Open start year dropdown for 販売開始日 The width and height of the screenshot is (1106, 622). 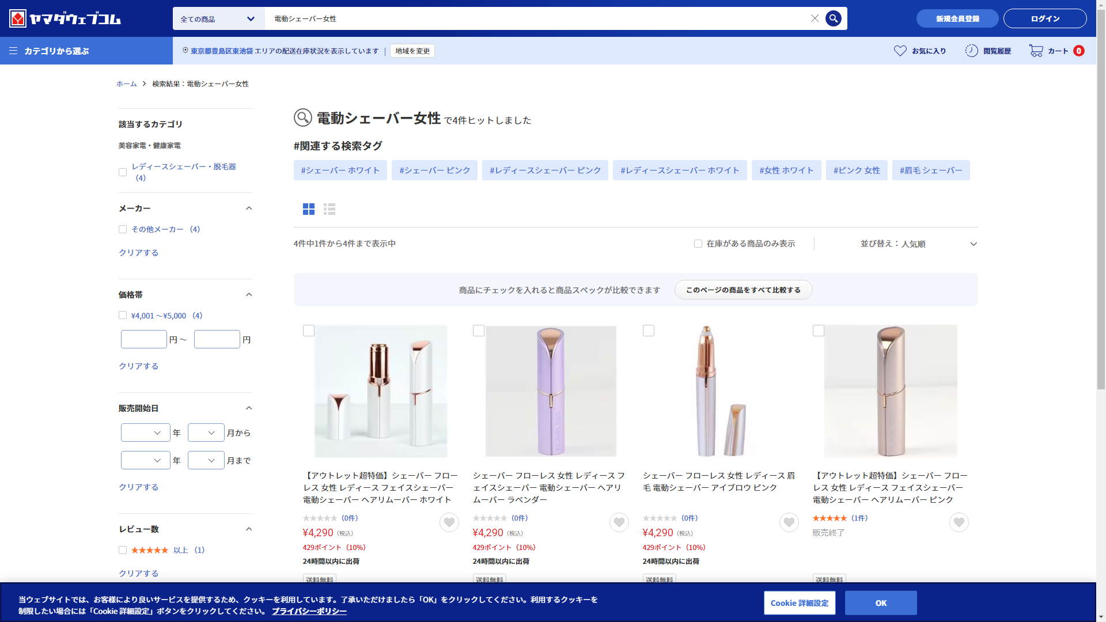146,433
